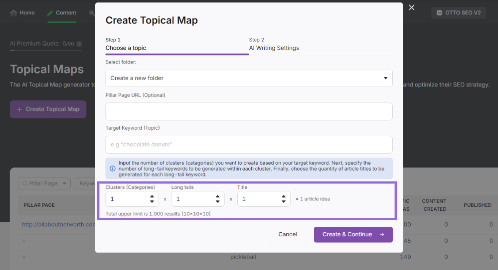Click the OTTO SEO AI icon
Image resolution: width=498 pixels, height=270 pixels.
[439, 12]
